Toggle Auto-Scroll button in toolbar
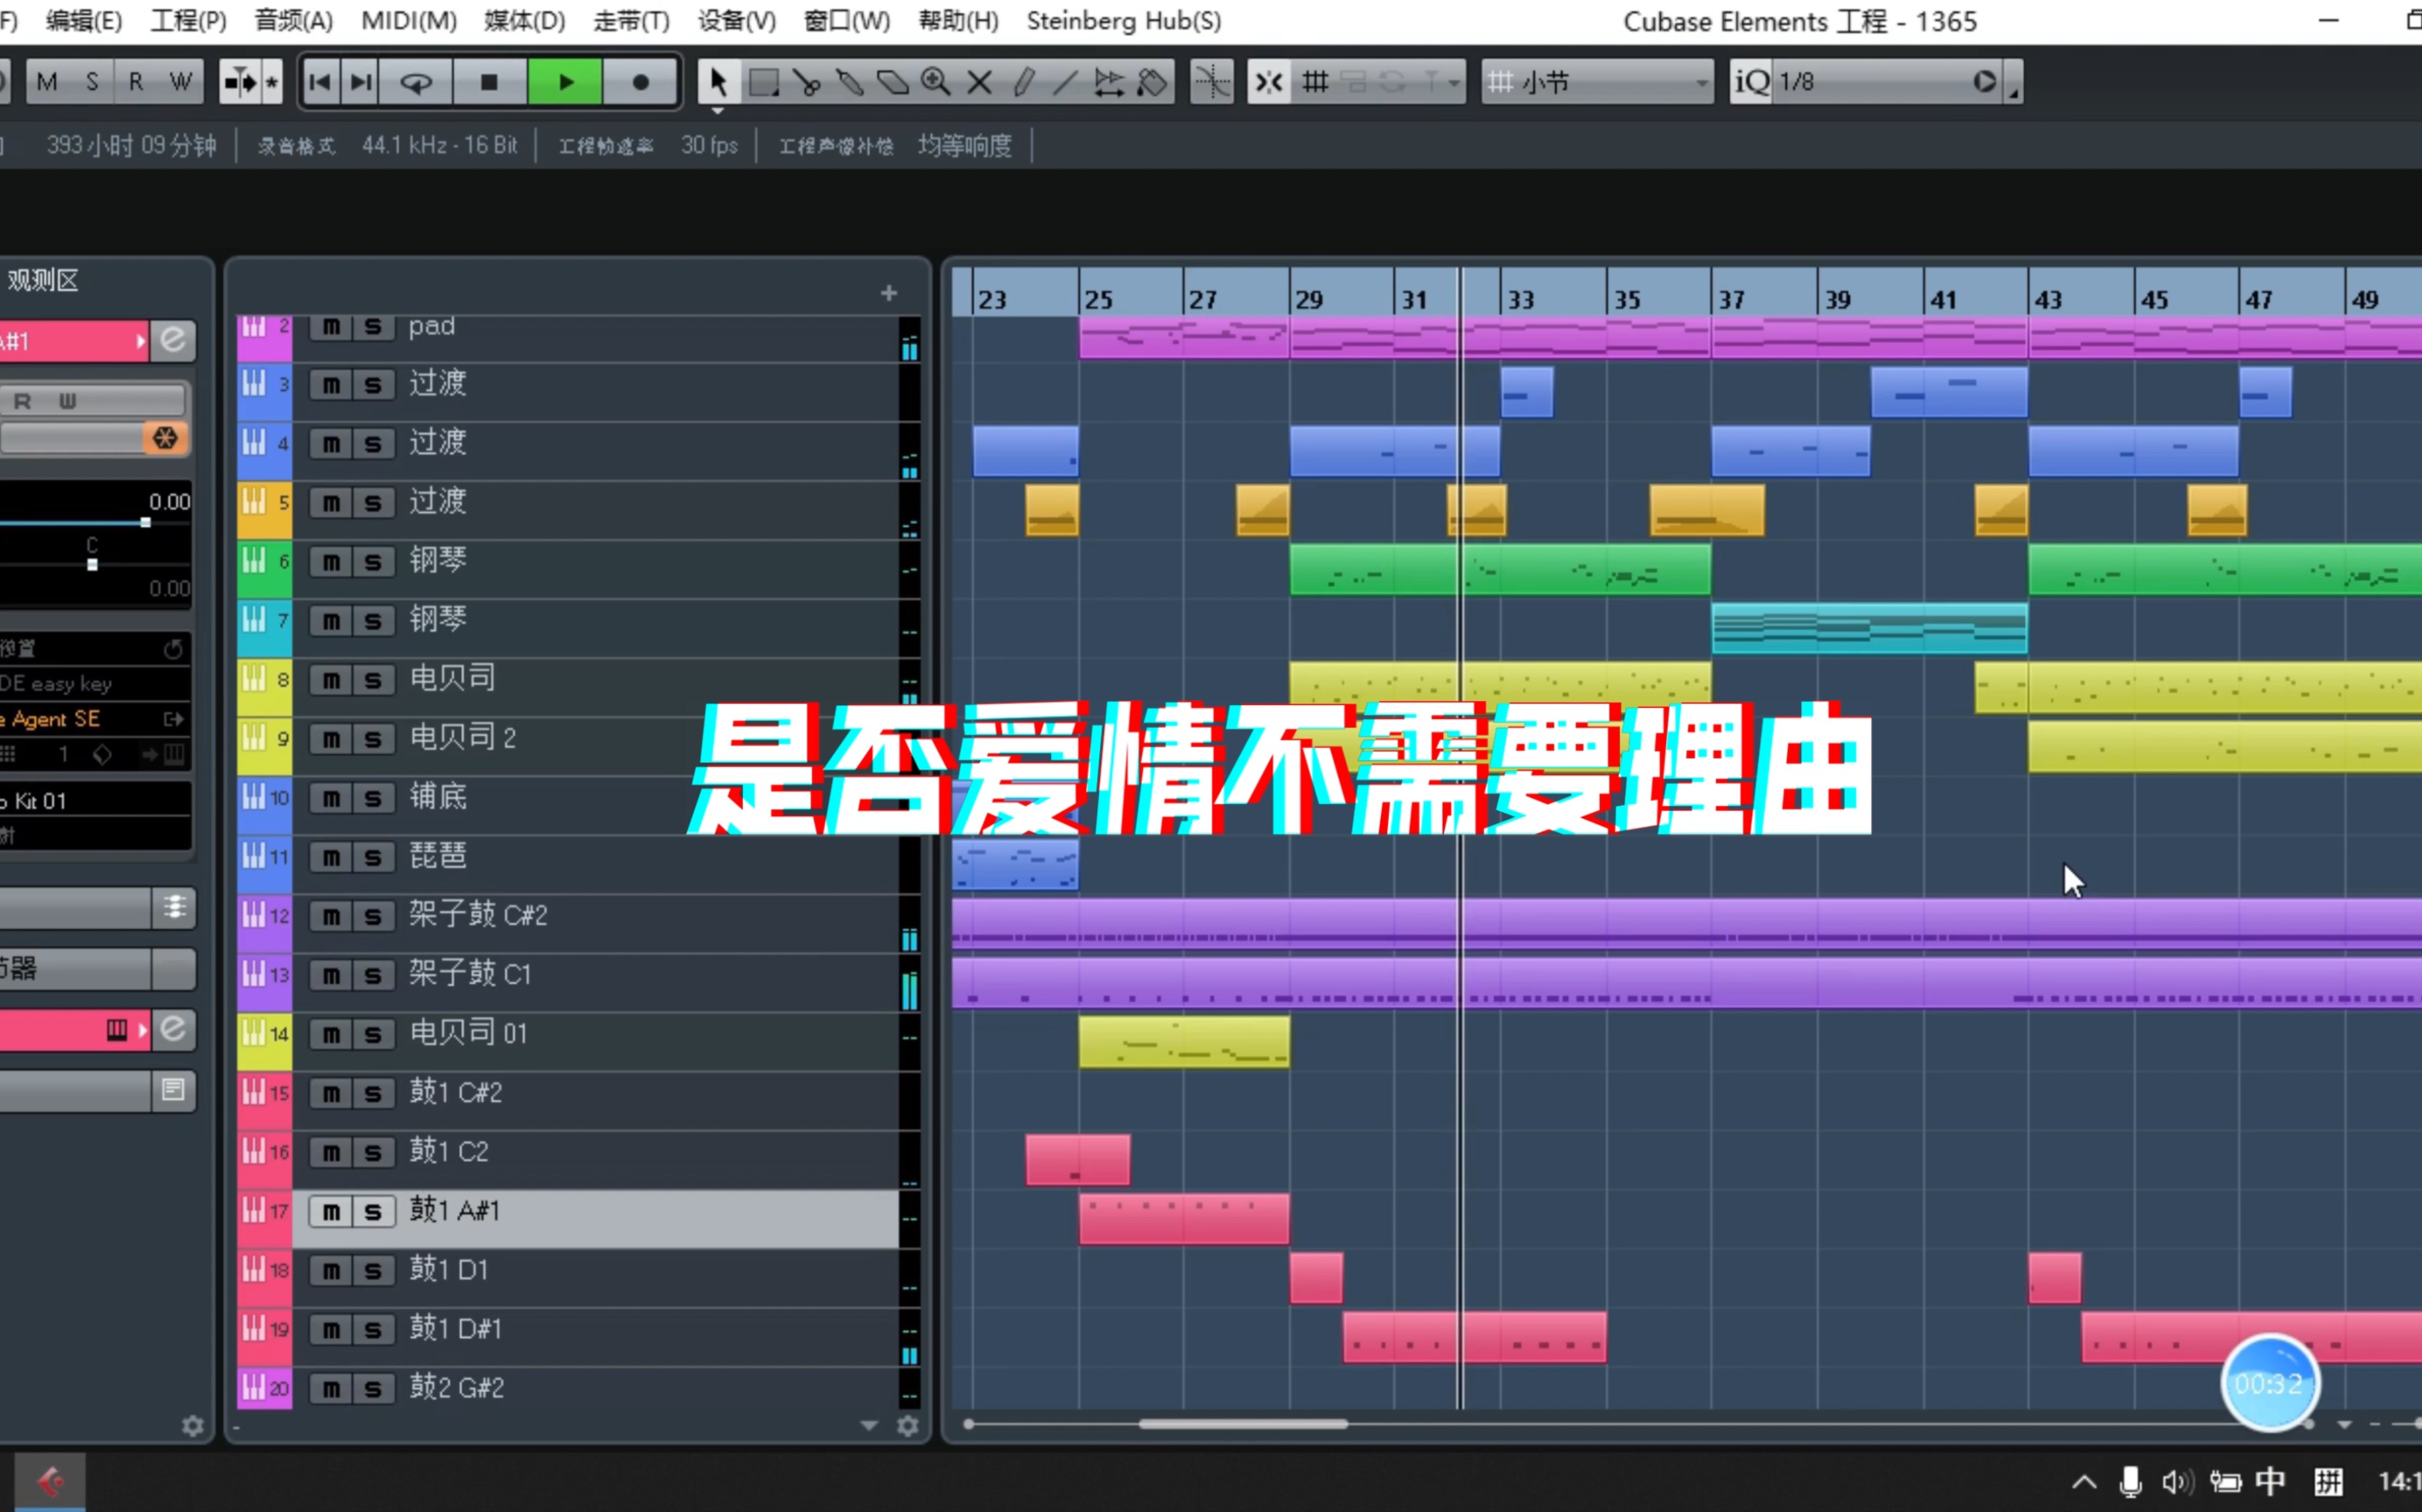This screenshot has height=1512, width=2422. [x=240, y=82]
